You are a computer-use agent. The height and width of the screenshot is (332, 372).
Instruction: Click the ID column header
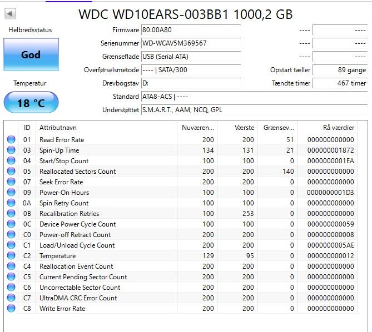click(27, 128)
